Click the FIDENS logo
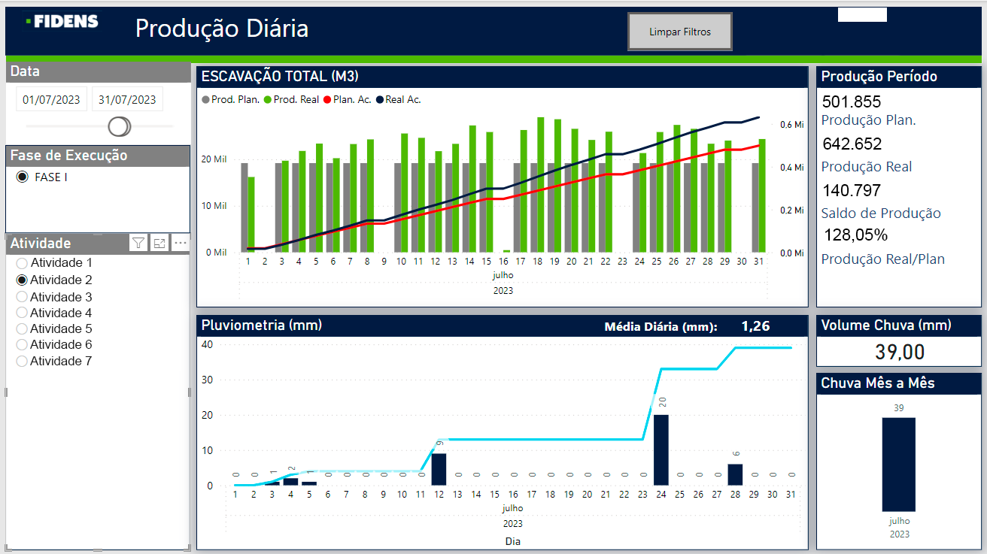 coord(62,22)
